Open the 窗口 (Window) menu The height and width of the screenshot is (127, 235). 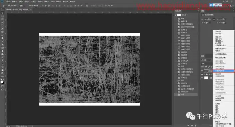(65, 1)
